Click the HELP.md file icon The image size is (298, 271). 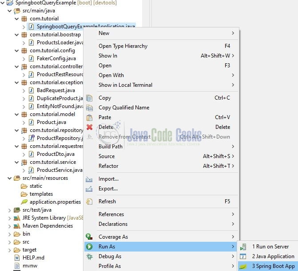coord(17,258)
